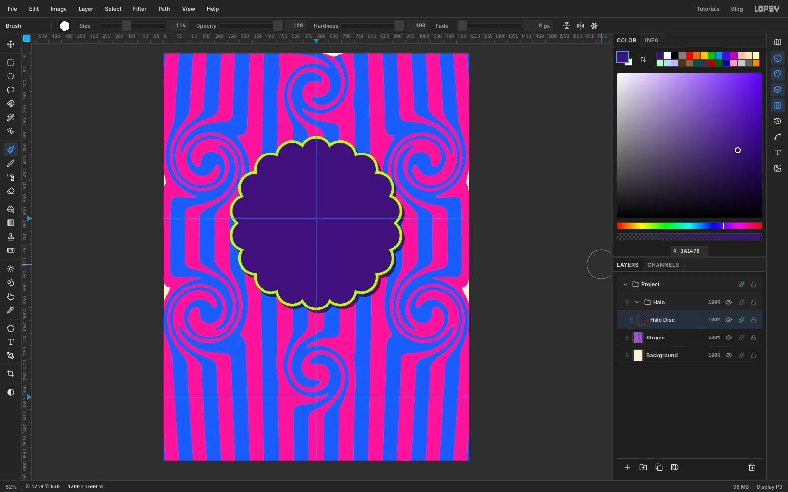Click the hue spectrum slider
The width and height of the screenshot is (788, 492).
689,226
